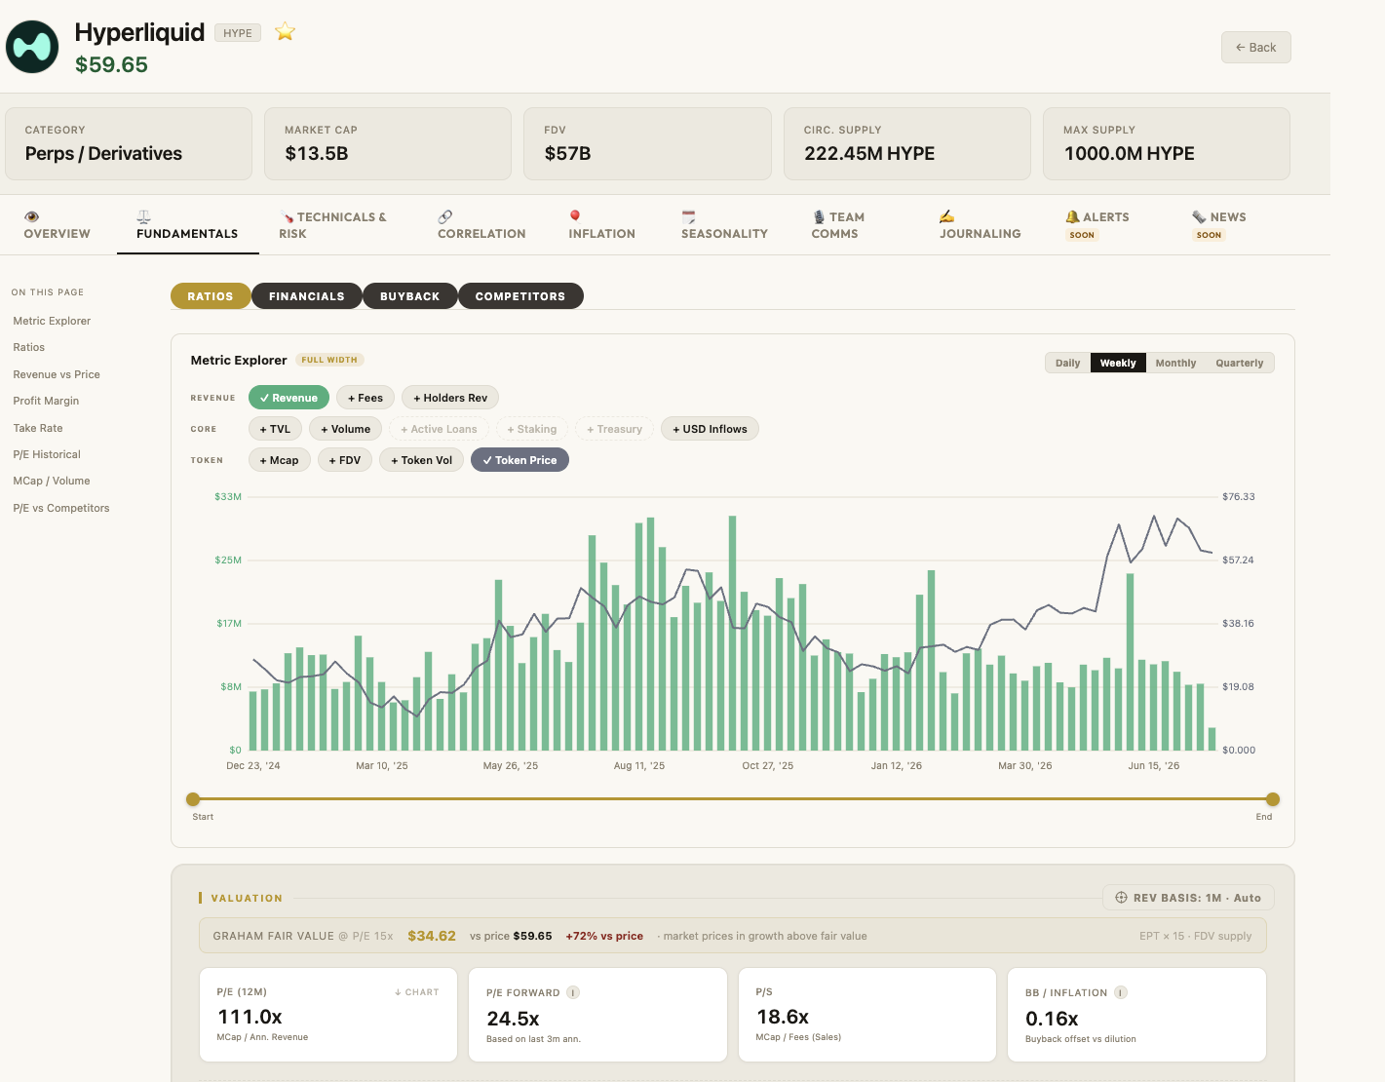Enable the Token Vol chip

421,460
